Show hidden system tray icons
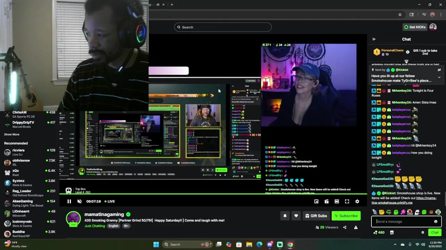Screen dimensions: 446x250 [395, 244]
